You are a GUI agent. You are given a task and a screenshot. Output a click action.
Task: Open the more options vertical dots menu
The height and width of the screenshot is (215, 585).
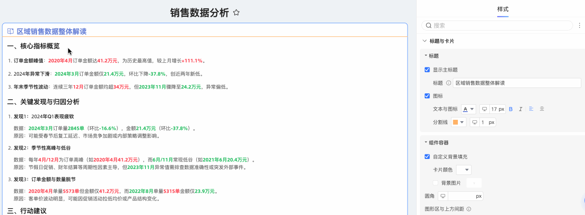pos(580,26)
